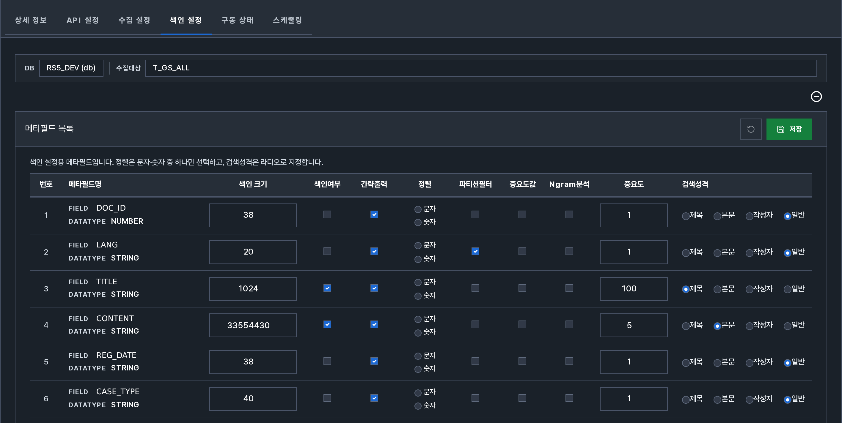Image resolution: width=842 pixels, height=423 pixels.
Task: Click the 메타필드 목록 heading
Action: [x=49, y=128]
